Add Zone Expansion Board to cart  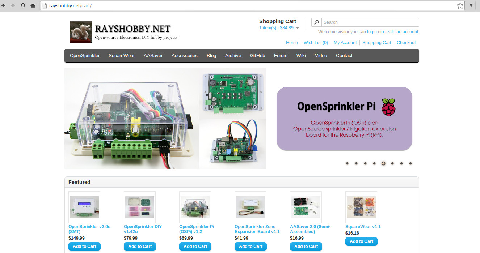tap(250, 246)
